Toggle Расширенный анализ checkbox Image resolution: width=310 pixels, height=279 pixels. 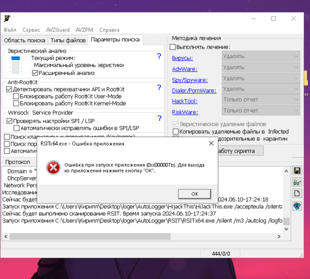tap(35, 73)
